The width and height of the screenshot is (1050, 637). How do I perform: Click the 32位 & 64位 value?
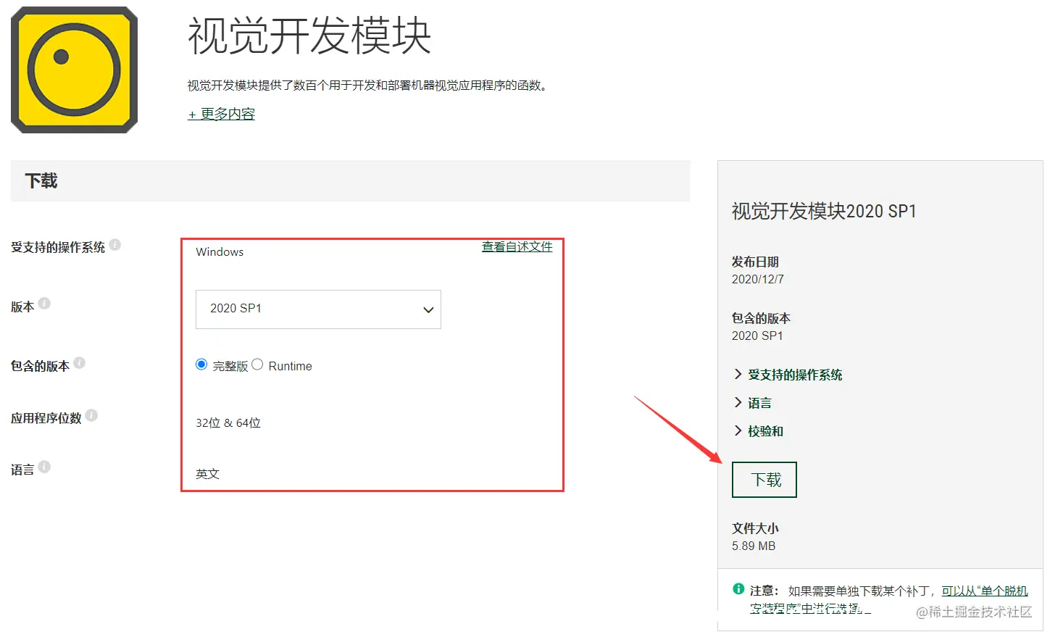[228, 423]
